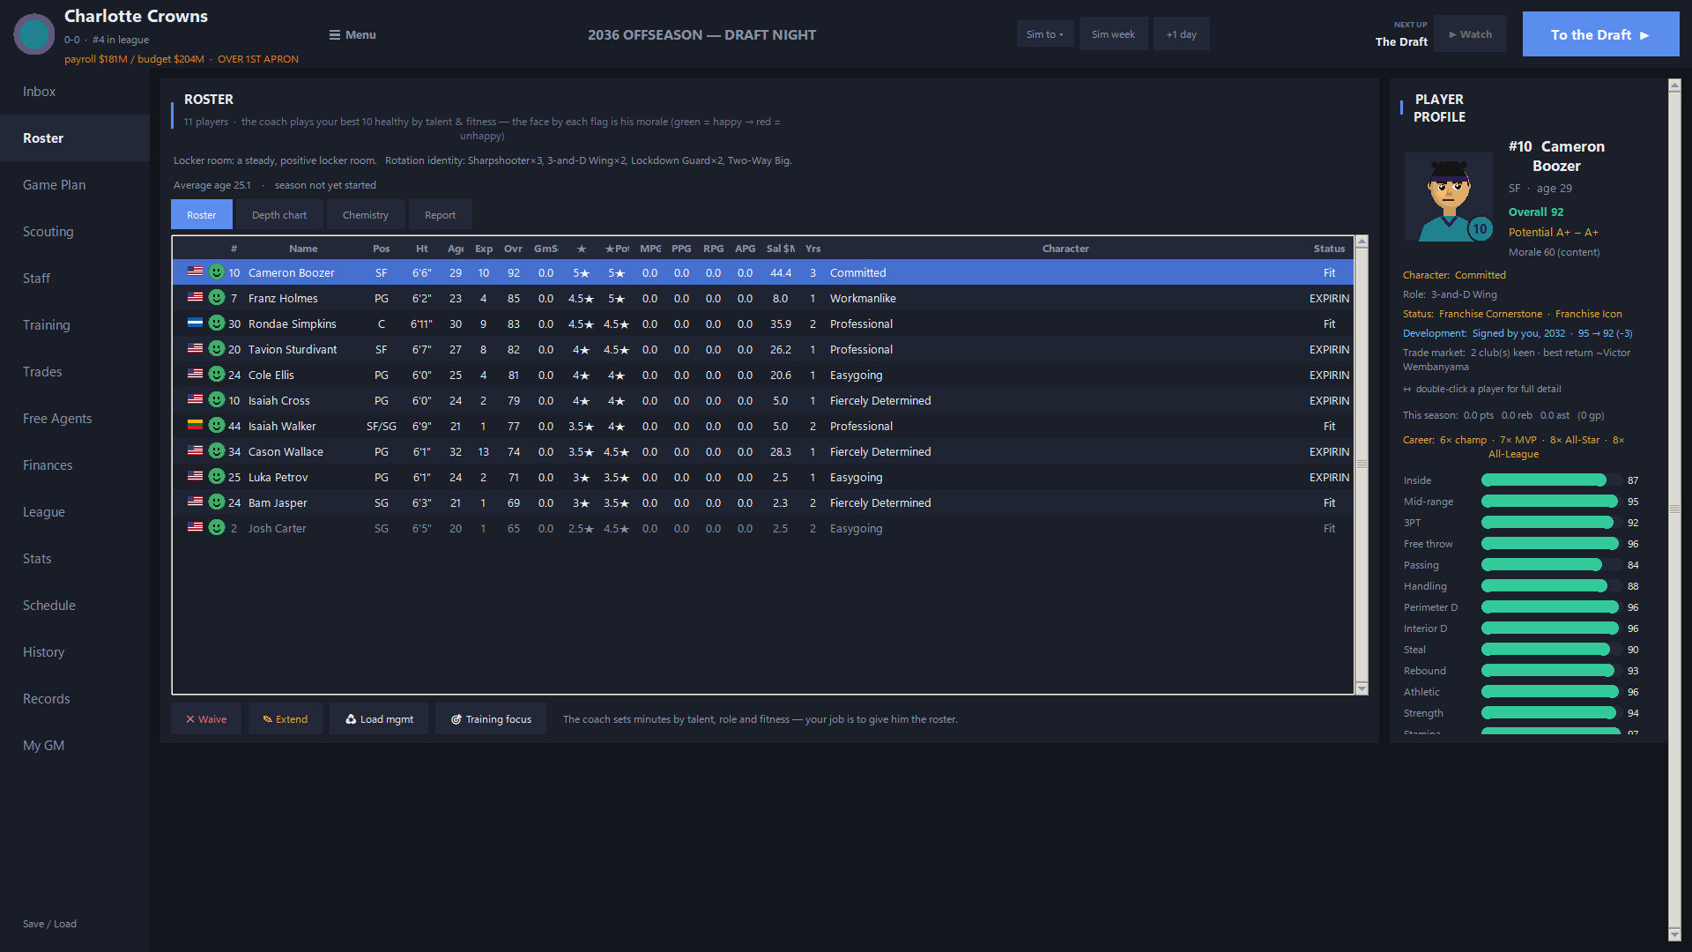
Task: Open Inbox in the sidebar
Action: pos(75,92)
